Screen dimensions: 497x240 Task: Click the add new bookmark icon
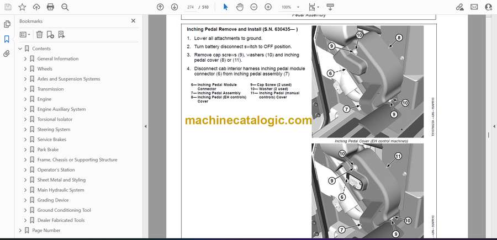click(50, 35)
